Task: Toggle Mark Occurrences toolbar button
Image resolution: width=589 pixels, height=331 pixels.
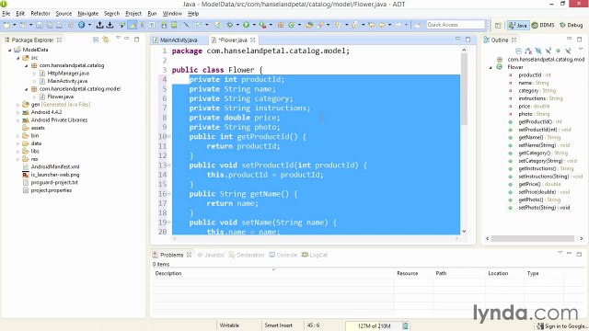Action: (132, 25)
